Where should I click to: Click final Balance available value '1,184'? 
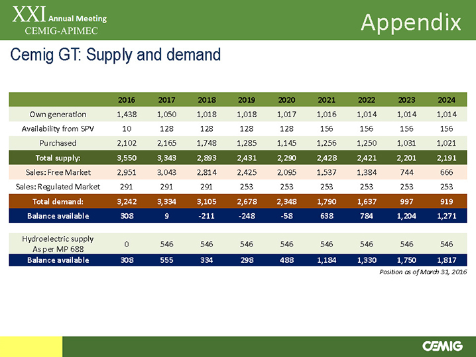tap(327, 260)
